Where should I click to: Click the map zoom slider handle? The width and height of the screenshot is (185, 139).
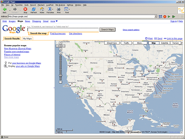click(x=61, y=75)
